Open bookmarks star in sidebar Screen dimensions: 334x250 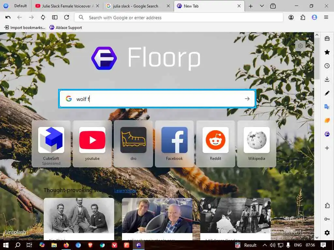(x=327, y=52)
